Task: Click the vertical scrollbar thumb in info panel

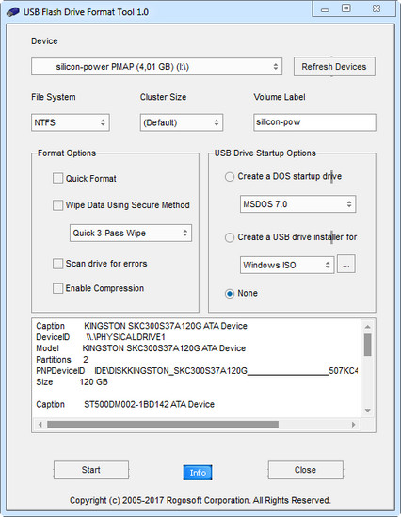Action: [368, 345]
